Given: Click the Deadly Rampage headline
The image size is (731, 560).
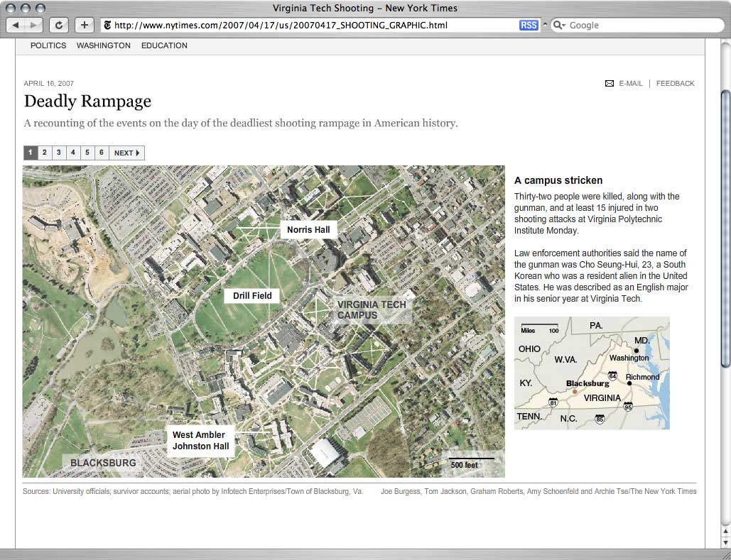Looking at the screenshot, I should (x=87, y=101).
